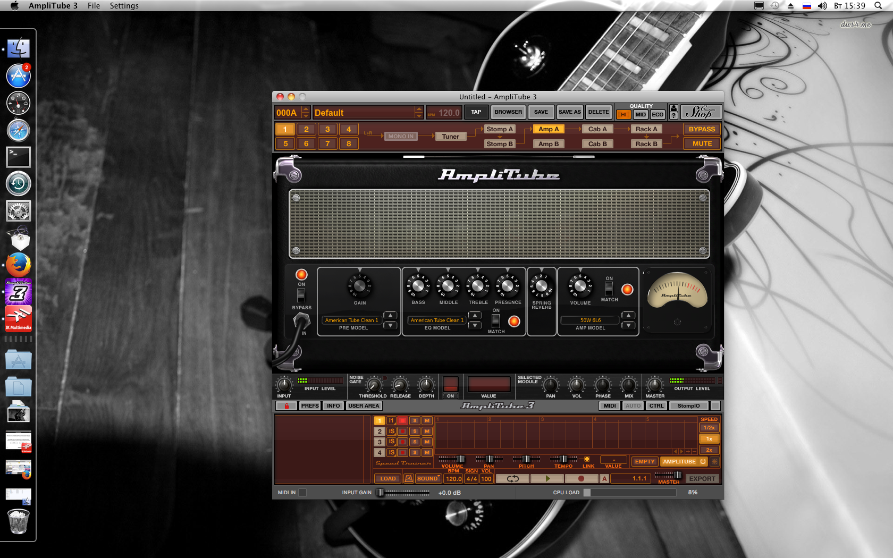The image size is (893, 558).
Task: Click the user account icon above the help icon
Action: (673, 108)
